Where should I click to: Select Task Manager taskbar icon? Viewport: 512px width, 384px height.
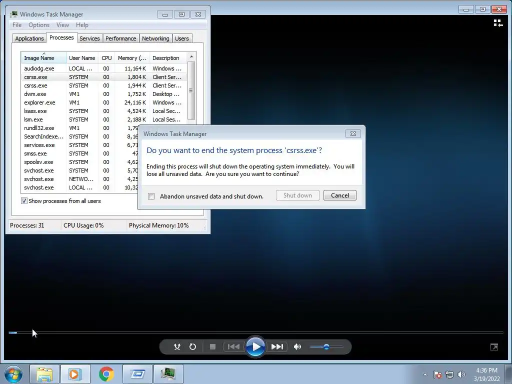[x=168, y=374]
